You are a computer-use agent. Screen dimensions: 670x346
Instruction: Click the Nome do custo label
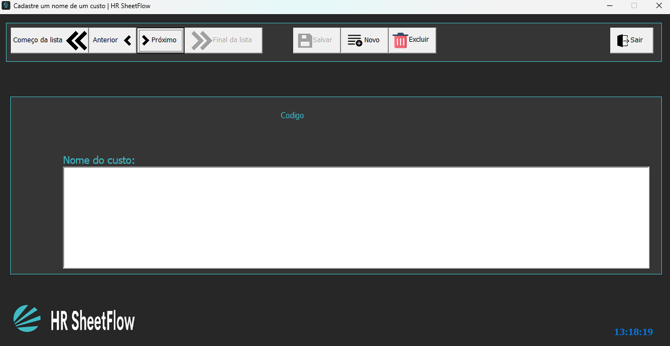pos(99,161)
